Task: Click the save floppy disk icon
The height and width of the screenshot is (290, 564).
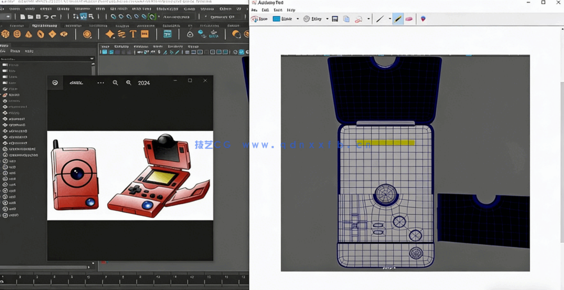Action: coord(335,19)
